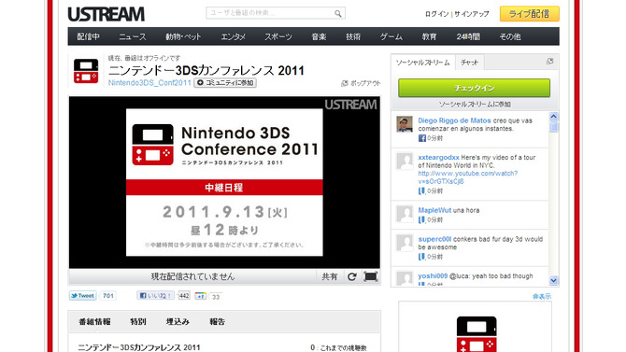
Task: Open the youtube.com/watch link
Action: click(468, 177)
